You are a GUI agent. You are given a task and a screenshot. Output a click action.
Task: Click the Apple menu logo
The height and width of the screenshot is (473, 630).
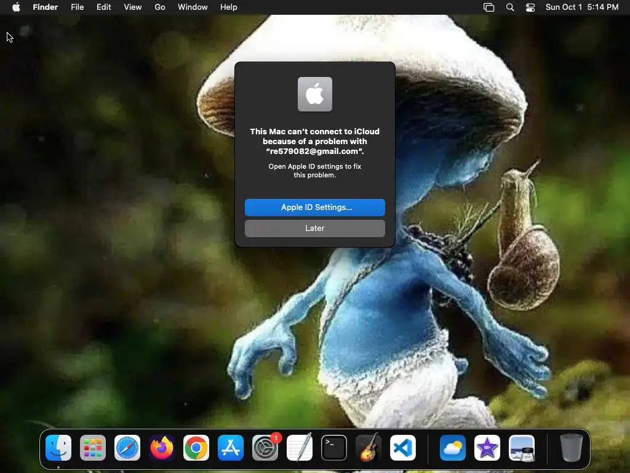point(16,7)
